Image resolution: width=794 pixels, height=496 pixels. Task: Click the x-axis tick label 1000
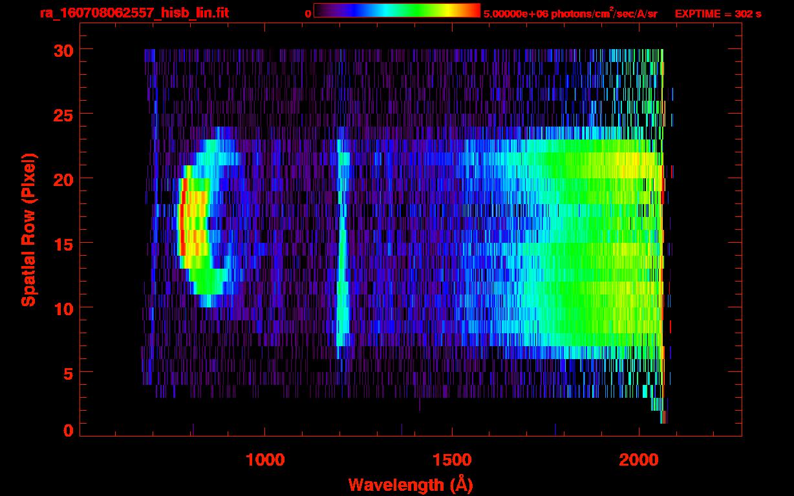pyautogui.click(x=265, y=459)
